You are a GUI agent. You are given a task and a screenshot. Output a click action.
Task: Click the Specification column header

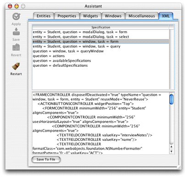(101, 27)
